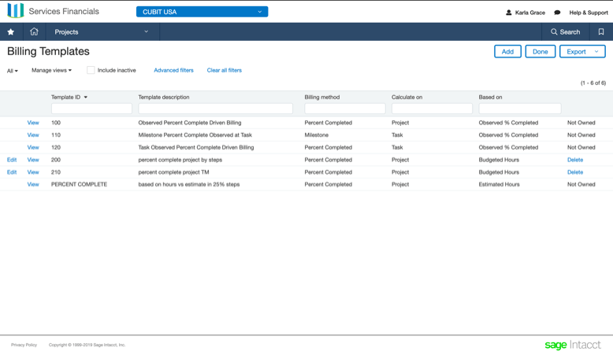
Task: Edit template 200
Action: [x=12, y=160]
